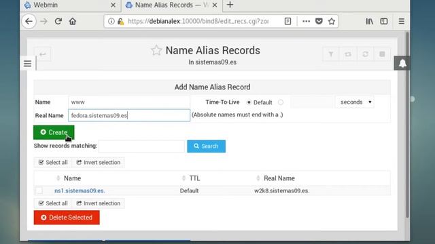The height and width of the screenshot is (244, 435).
Task: Open Webmin navigation menu hamburger
Action: tap(27, 64)
